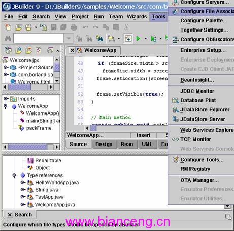This screenshot has height=231, width=234.
Task: Expand TestApp.java in search results
Action: 23,197
